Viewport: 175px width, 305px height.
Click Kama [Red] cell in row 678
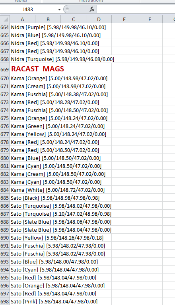coord(55,142)
